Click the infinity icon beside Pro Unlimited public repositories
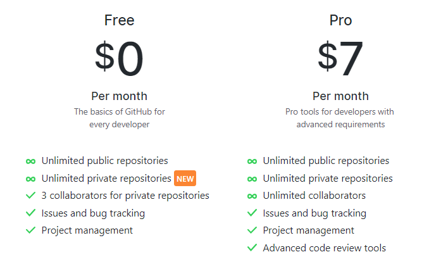 tap(252, 161)
